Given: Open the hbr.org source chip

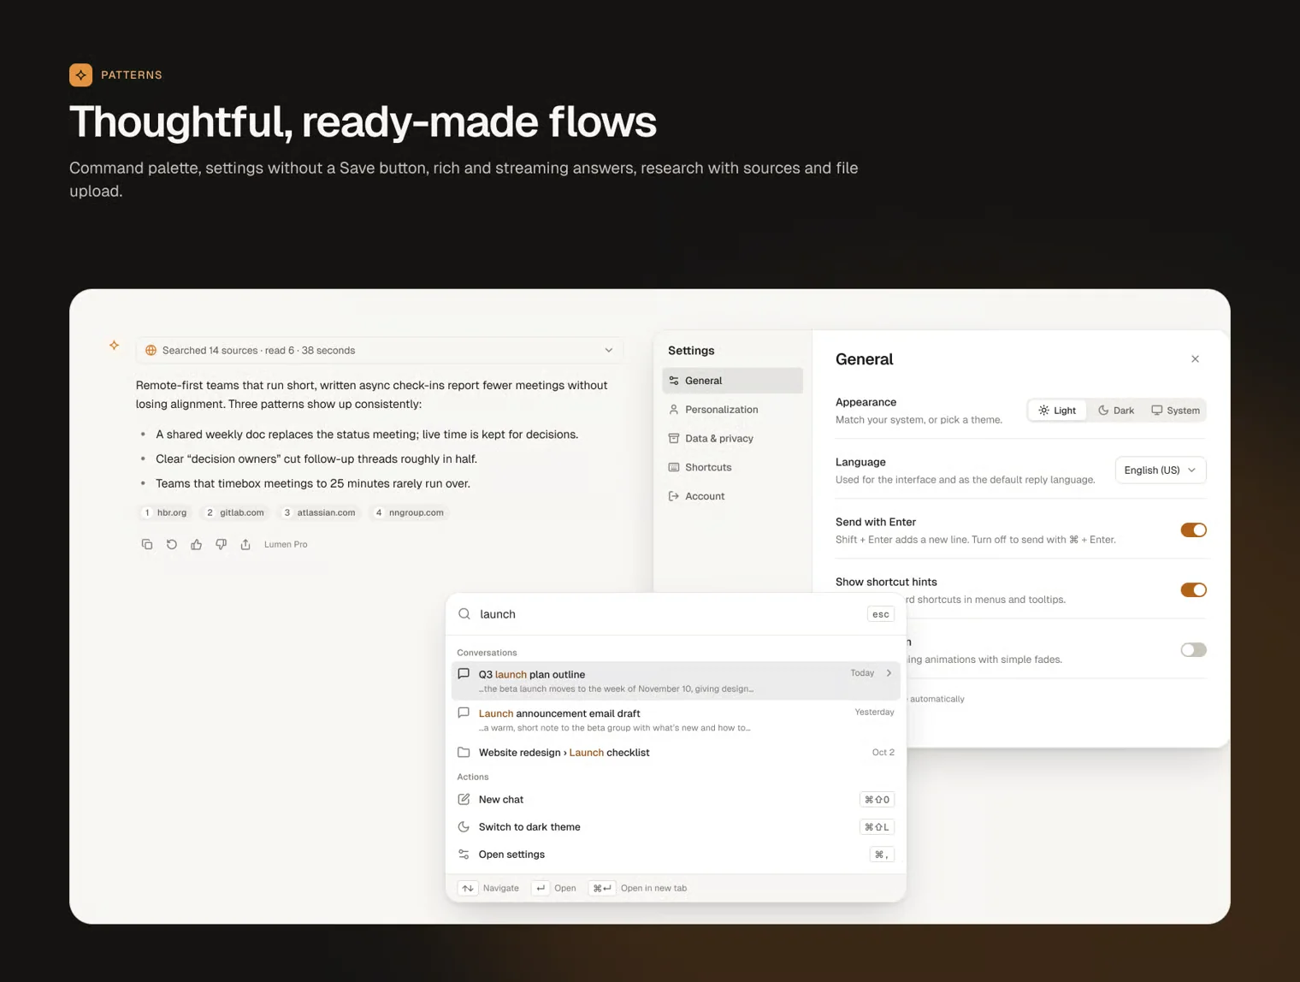Looking at the screenshot, I should 165,512.
